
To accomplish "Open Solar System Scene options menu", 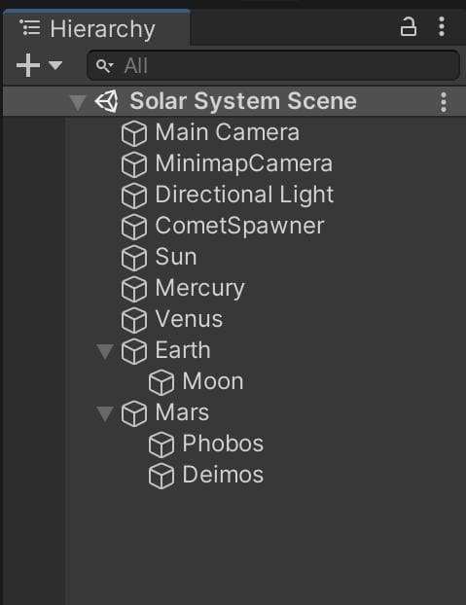I will (x=444, y=102).
